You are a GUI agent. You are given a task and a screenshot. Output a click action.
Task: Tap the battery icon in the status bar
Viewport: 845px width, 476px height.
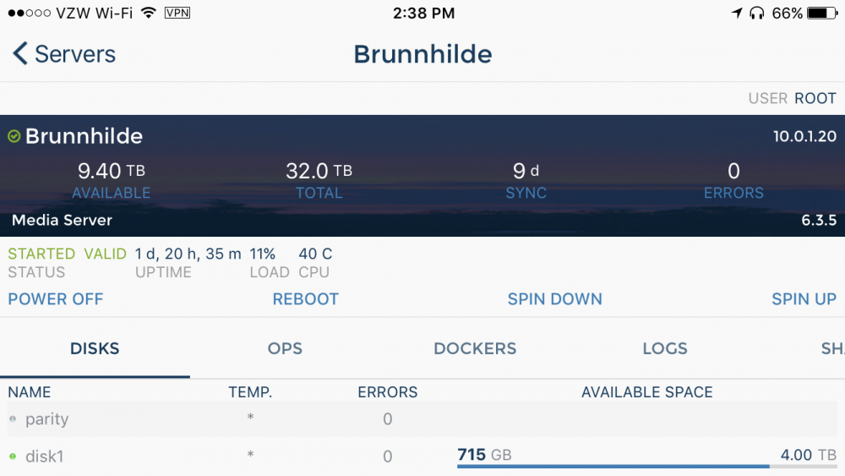pyautogui.click(x=822, y=13)
